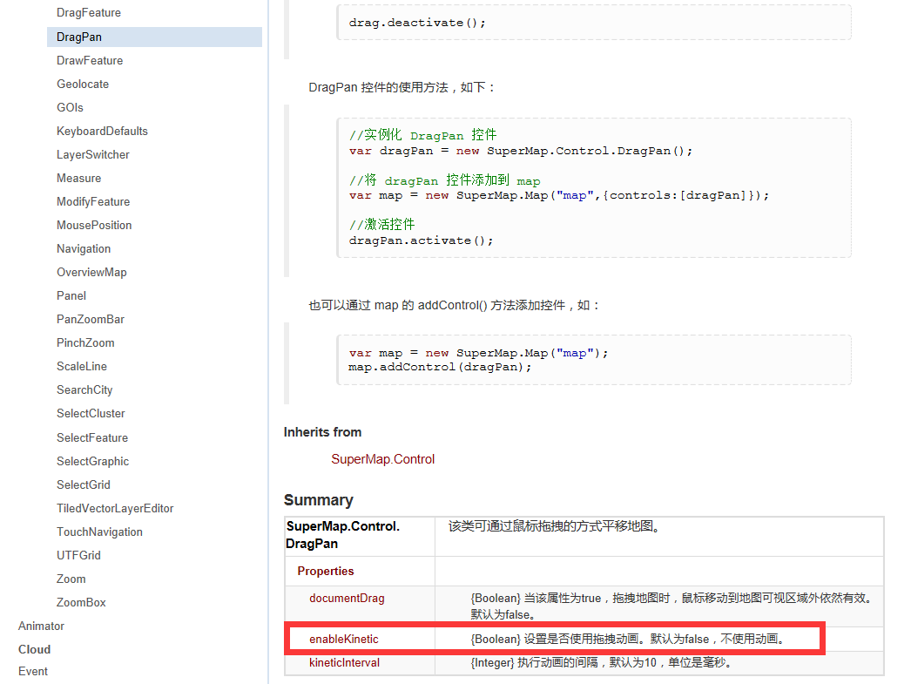Click the map.addControl(dragPan); code line
This screenshot has height=684, width=911.
coord(440,368)
